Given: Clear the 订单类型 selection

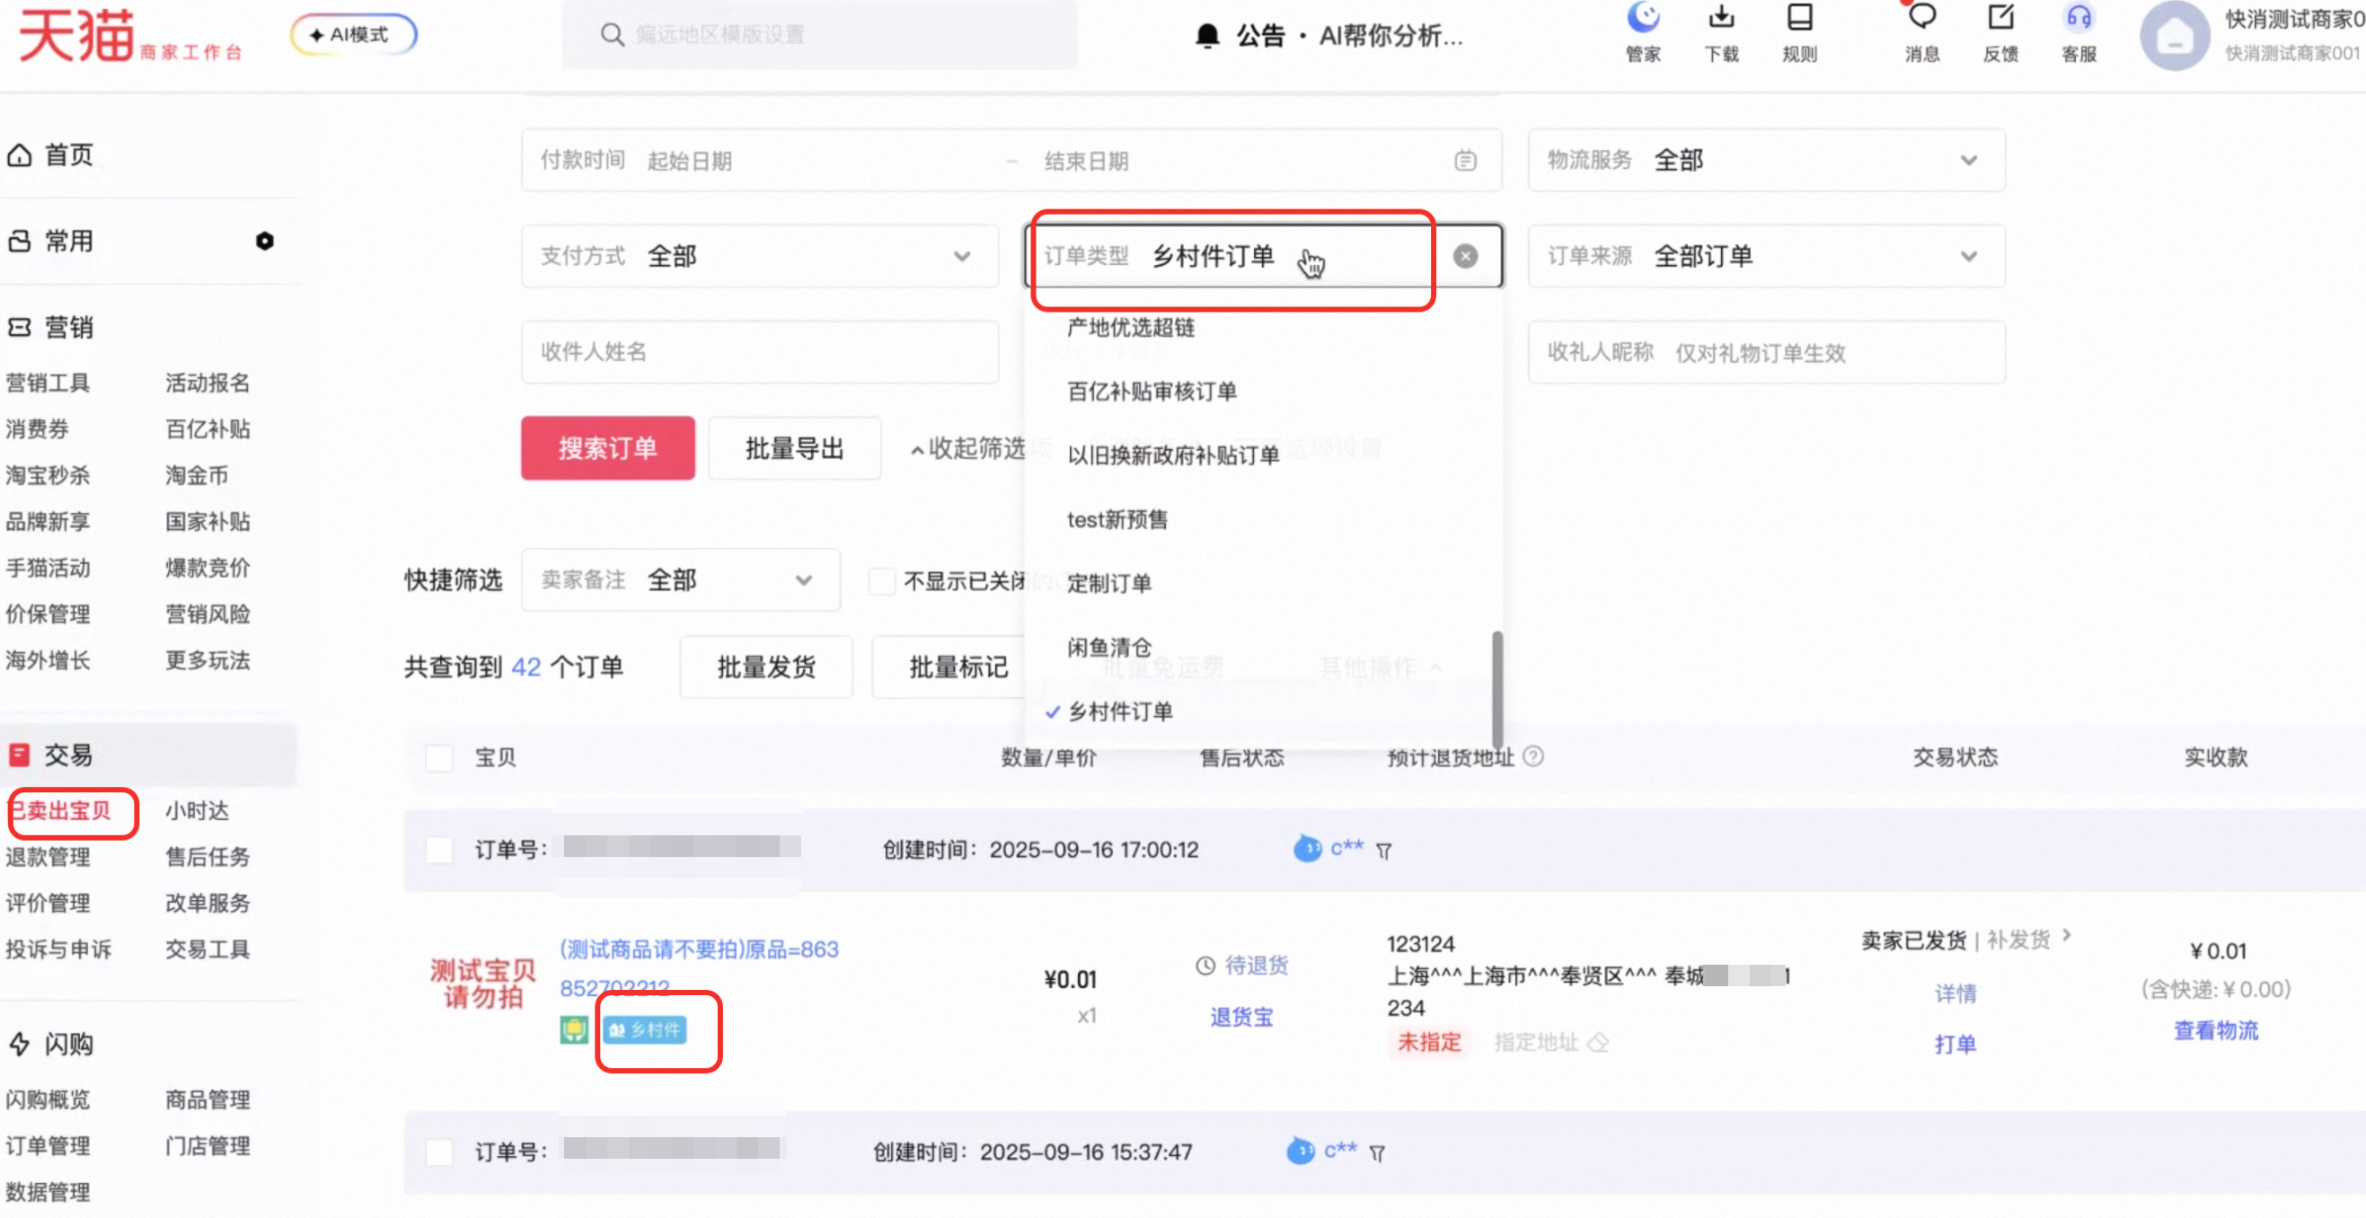Looking at the screenshot, I should tap(1465, 256).
